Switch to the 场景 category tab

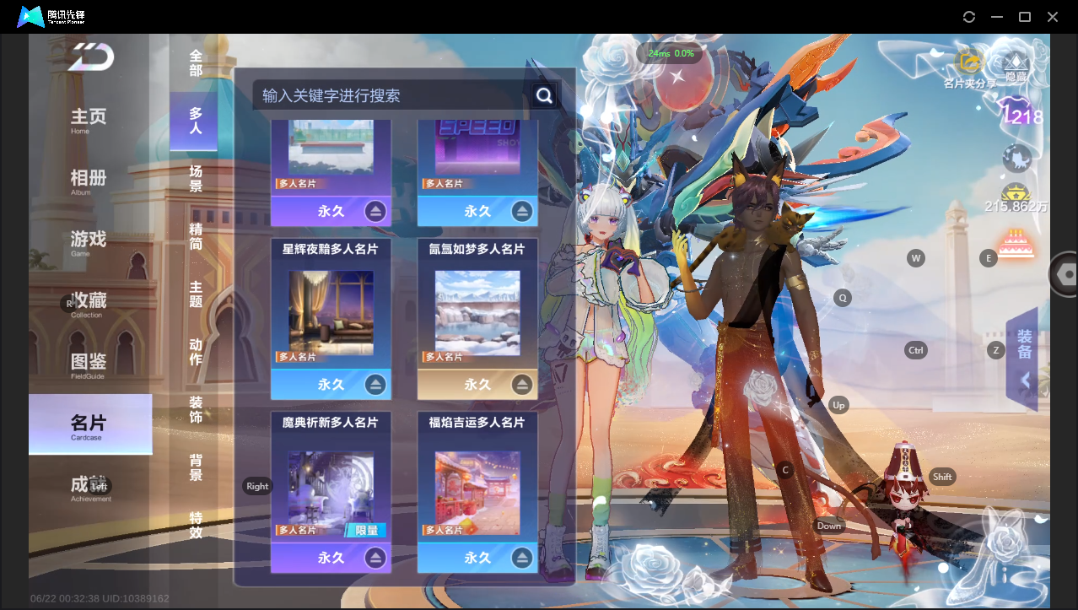coord(196,178)
